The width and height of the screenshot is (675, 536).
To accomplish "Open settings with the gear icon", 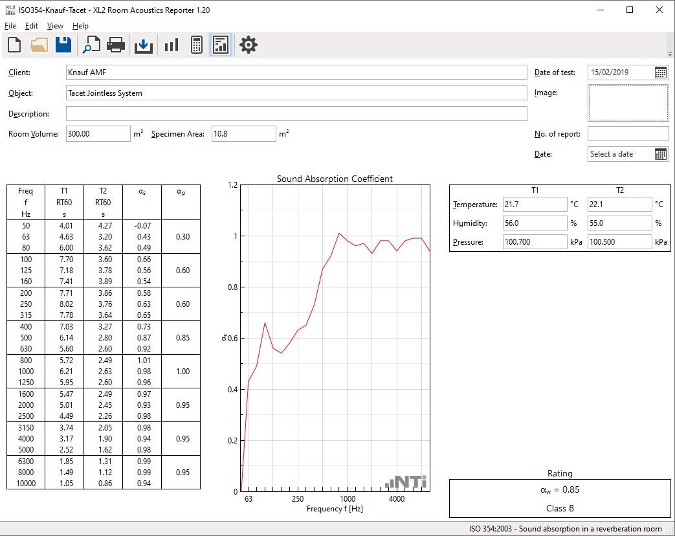I will (x=249, y=45).
